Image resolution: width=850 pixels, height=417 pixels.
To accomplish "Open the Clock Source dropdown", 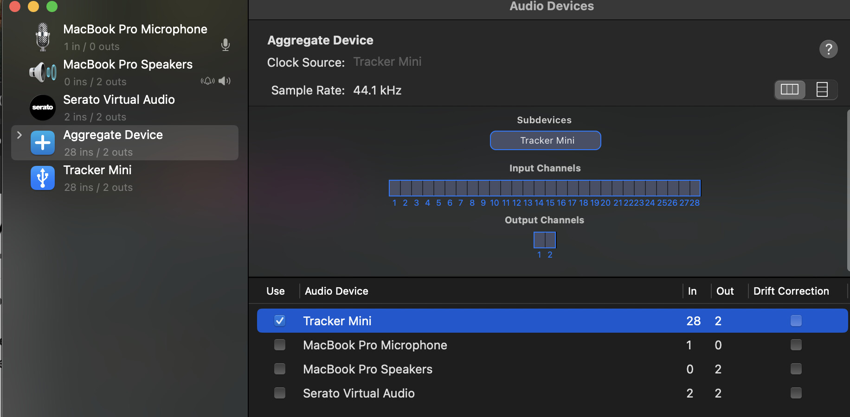I will coord(387,62).
